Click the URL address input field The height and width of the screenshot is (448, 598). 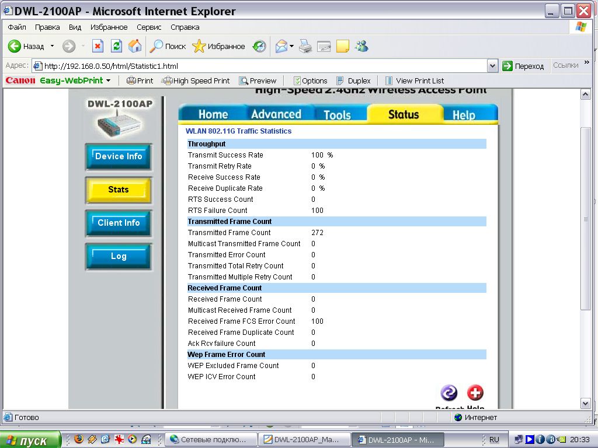tap(263, 66)
